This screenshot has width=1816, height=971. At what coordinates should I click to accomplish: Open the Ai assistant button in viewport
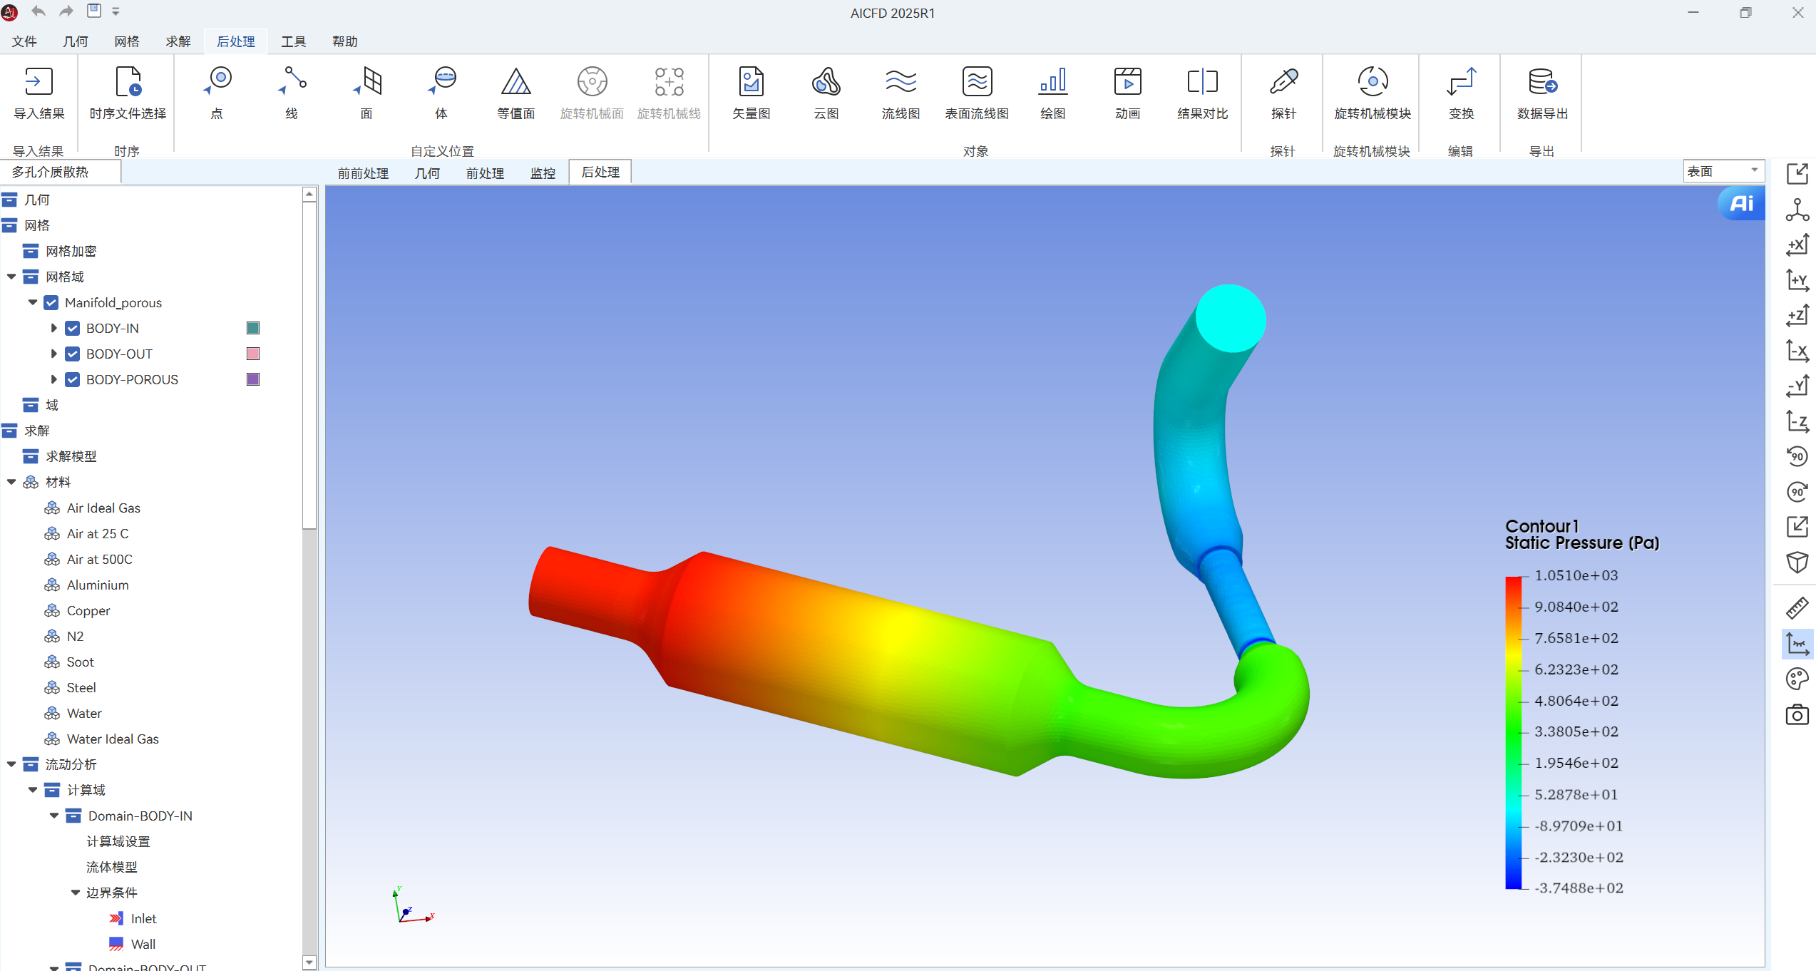(x=1741, y=204)
